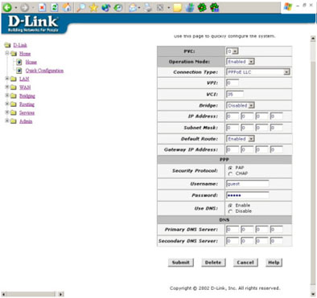Click the VCI input field
Image resolution: width=317 pixels, height=298 pixels.
click(x=235, y=94)
